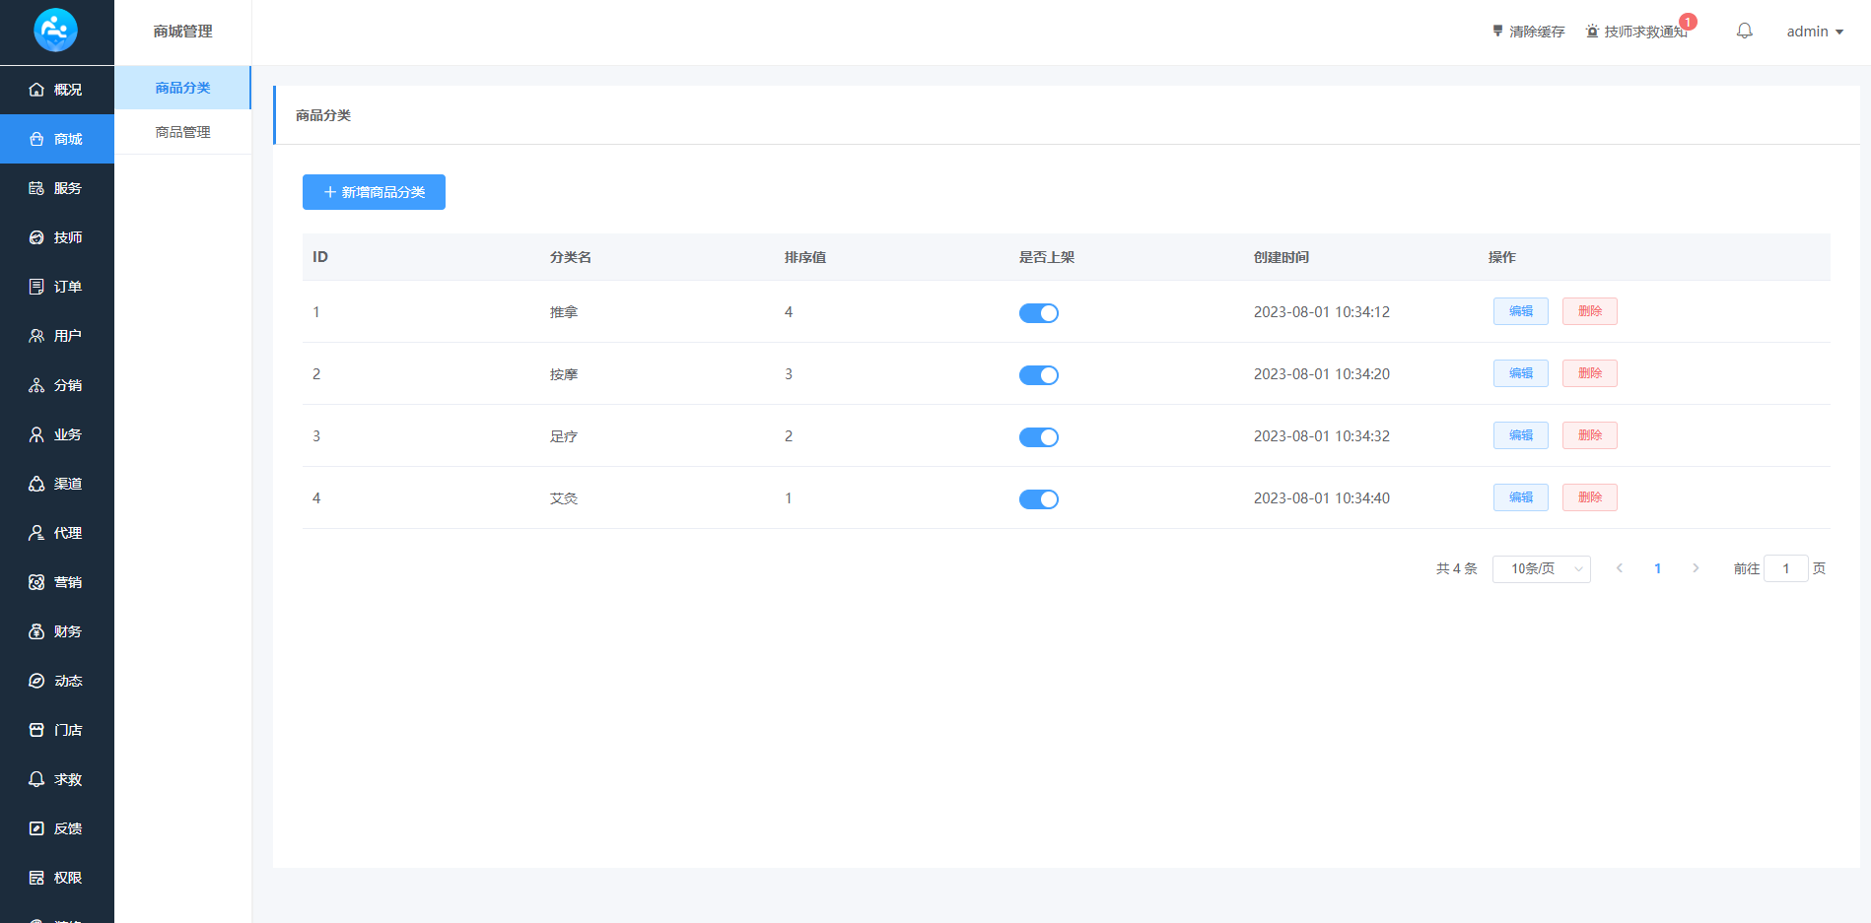Open the 服务 services sidebar icon
Screen dimensions: 1871x923
point(36,188)
